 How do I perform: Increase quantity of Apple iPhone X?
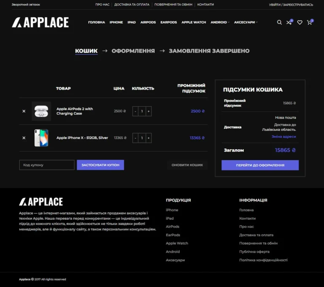148,138
